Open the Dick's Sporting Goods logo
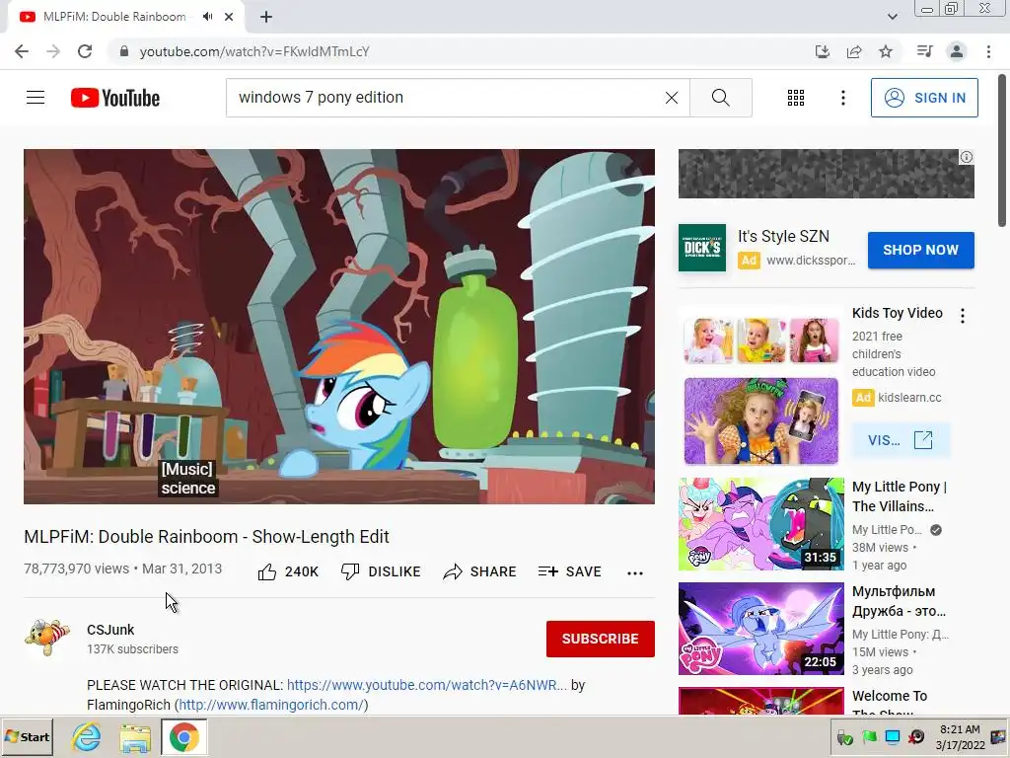This screenshot has height=758, width=1010. tap(702, 248)
